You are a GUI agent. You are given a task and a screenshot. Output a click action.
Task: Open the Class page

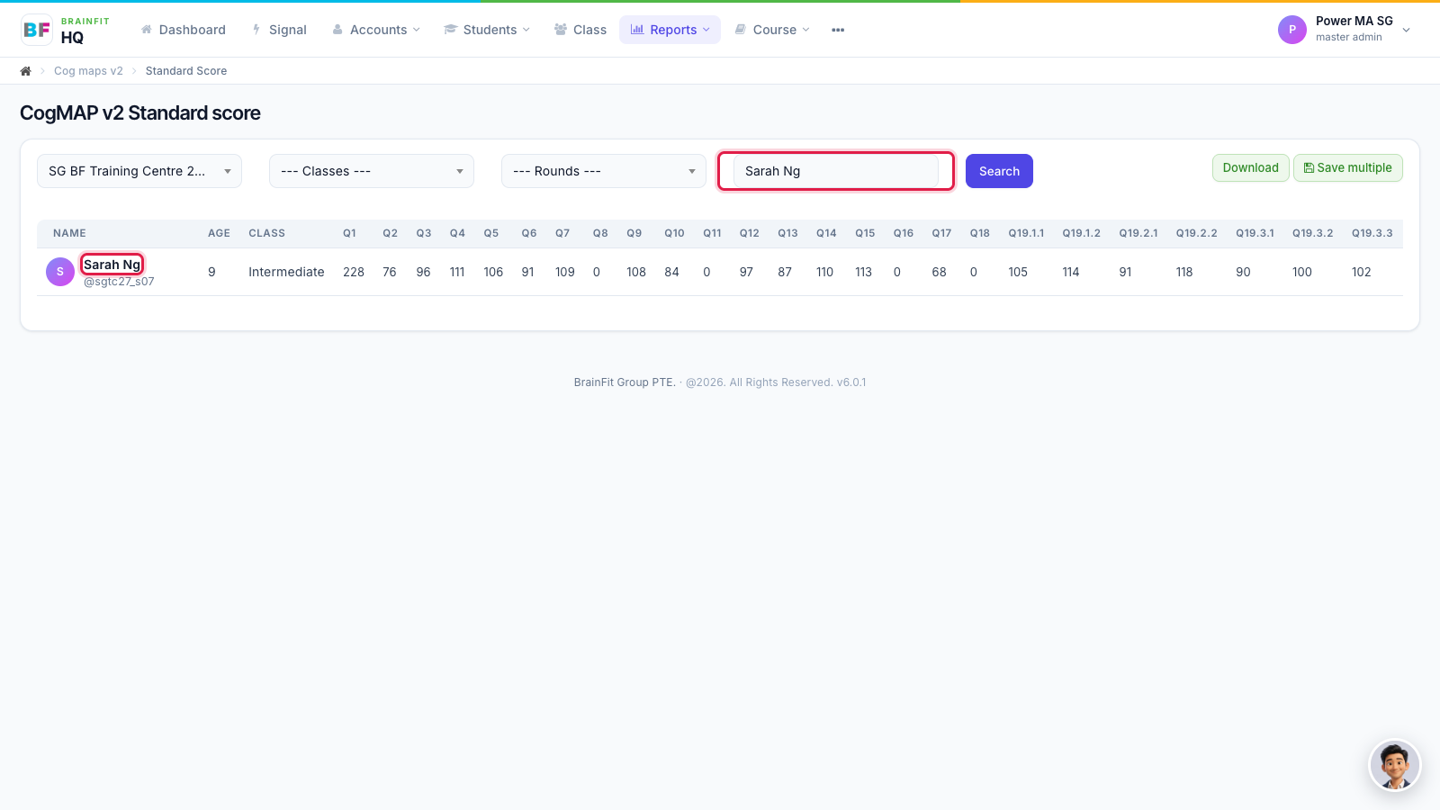[x=580, y=30]
